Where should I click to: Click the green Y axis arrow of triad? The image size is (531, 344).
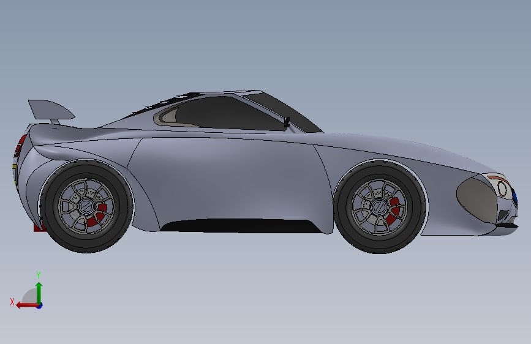coord(39,293)
